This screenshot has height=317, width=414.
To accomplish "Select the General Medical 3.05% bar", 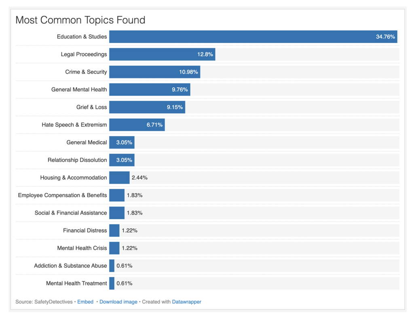I will coord(122,142).
